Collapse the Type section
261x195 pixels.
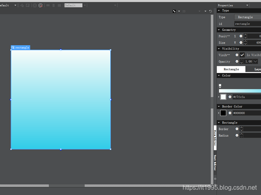tap(219, 11)
